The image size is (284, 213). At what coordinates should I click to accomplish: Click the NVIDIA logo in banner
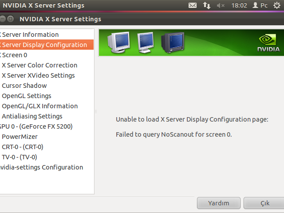[268, 43]
